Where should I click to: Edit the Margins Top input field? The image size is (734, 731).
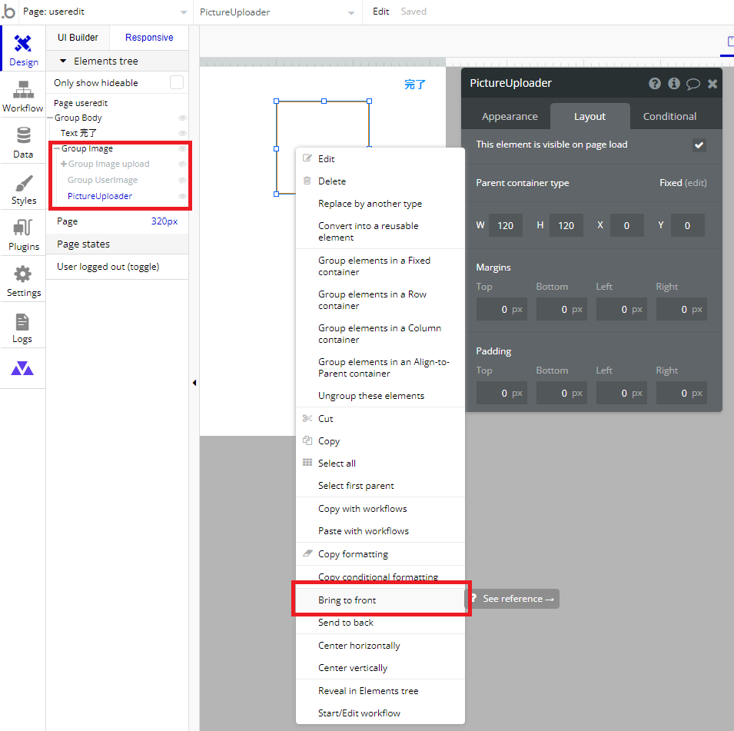(x=502, y=309)
